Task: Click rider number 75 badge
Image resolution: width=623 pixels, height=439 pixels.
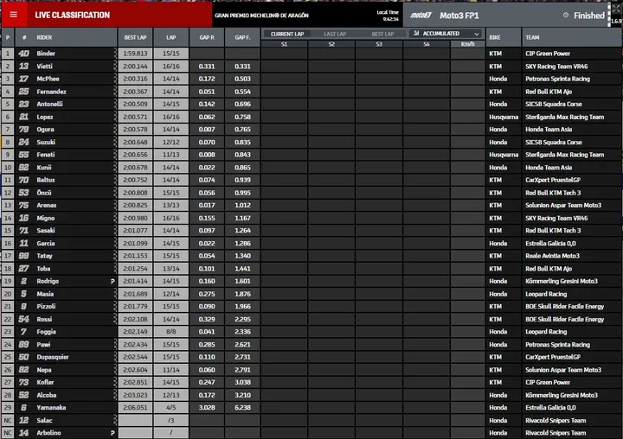Action: pyautogui.click(x=23, y=205)
